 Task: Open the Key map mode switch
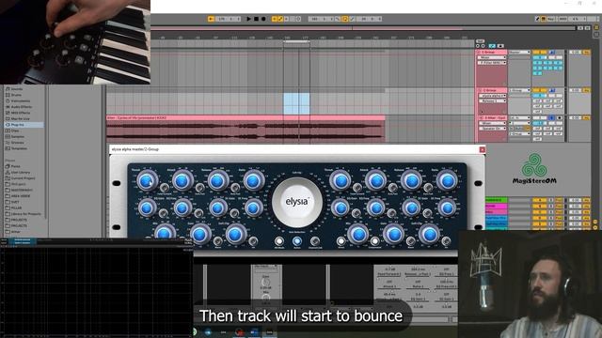tap(550, 19)
